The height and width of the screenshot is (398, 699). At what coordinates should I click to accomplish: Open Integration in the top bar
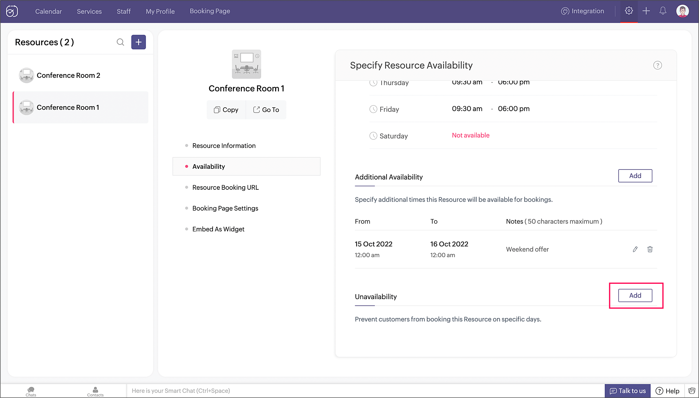tap(582, 11)
